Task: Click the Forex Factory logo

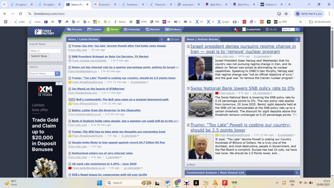Action: point(44,32)
